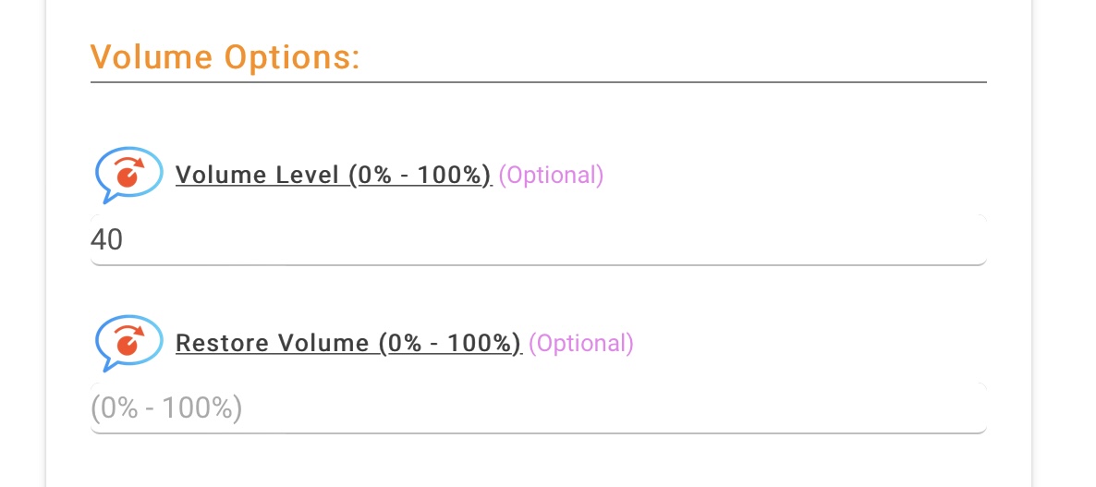Open help for Restore Volume (0% - 100%) label
The image size is (1096, 487).
[348, 343]
